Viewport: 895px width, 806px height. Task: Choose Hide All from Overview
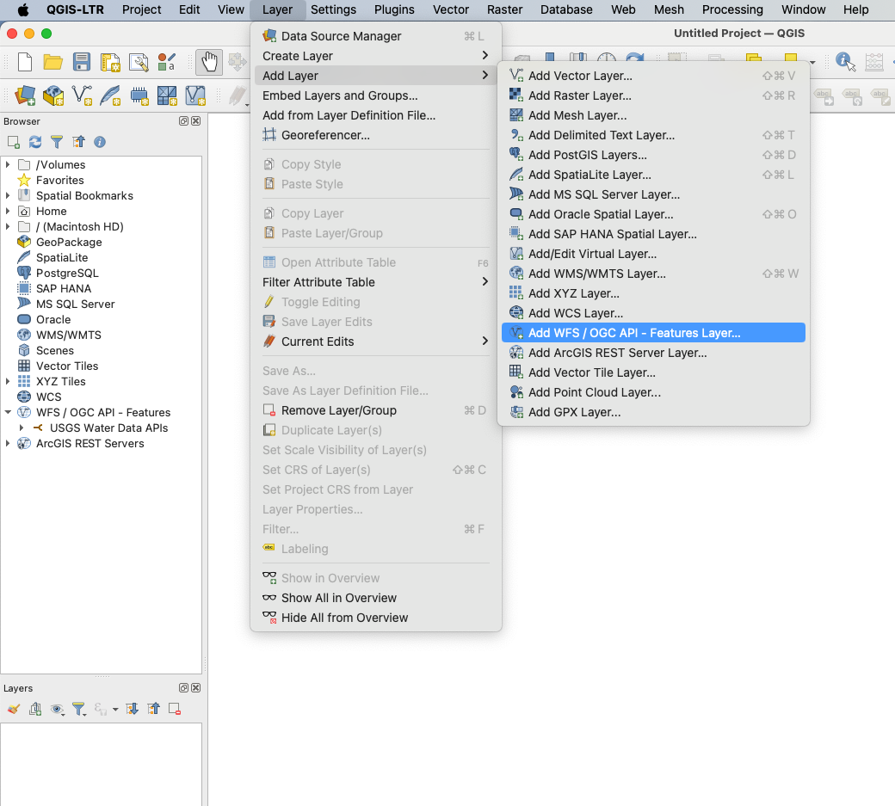[x=375, y=618]
